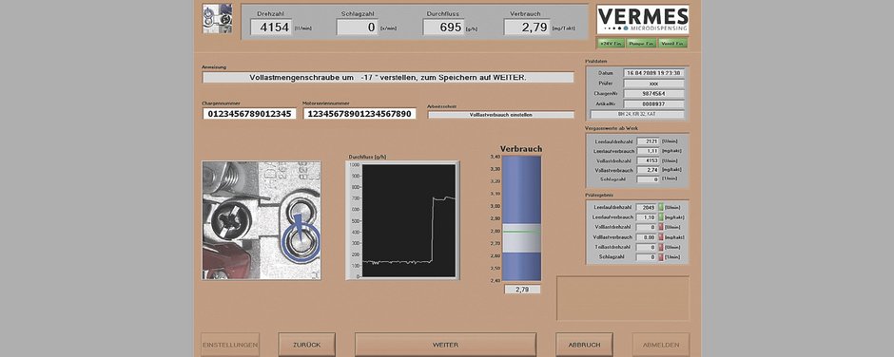Toggle the +24V Ein indicator
This screenshot has height=357, width=894.
pyautogui.click(x=611, y=44)
